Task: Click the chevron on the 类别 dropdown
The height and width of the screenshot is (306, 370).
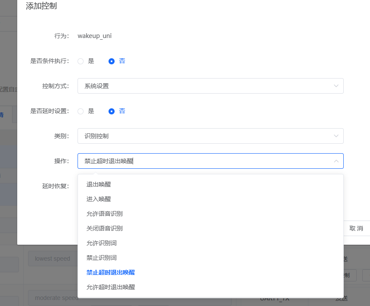Action: pos(336,136)
